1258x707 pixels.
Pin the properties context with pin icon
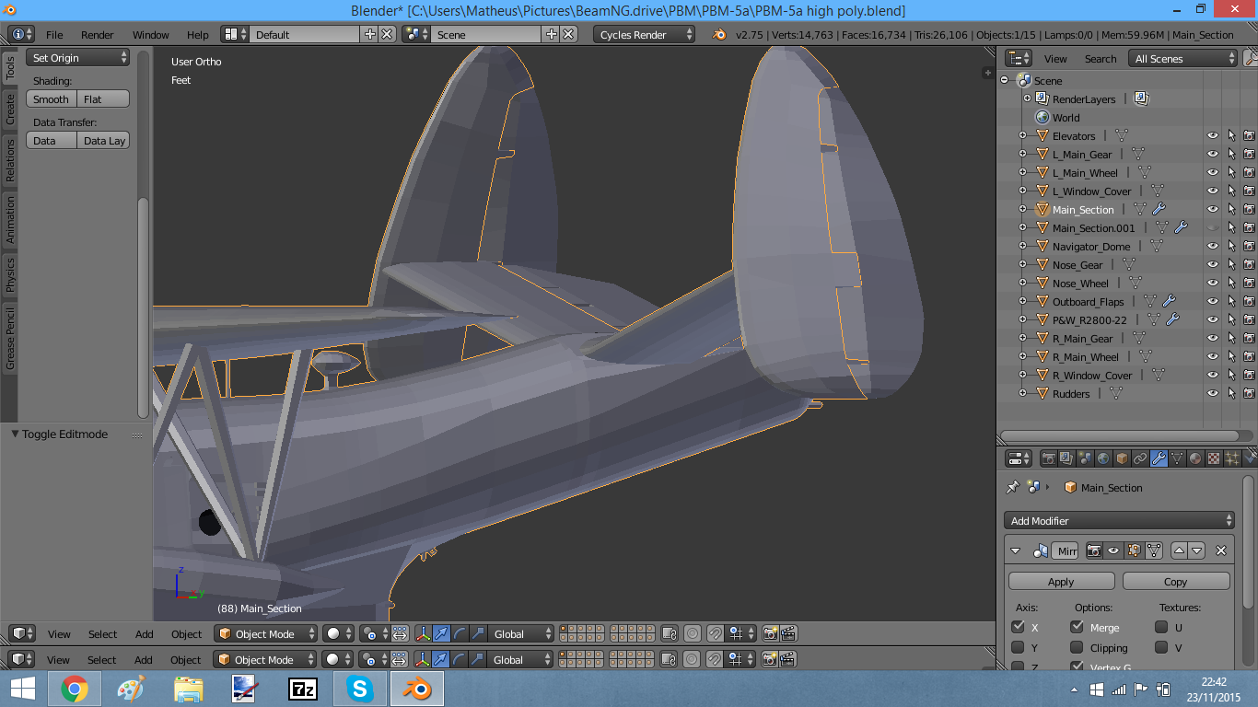click(1013, 487)
